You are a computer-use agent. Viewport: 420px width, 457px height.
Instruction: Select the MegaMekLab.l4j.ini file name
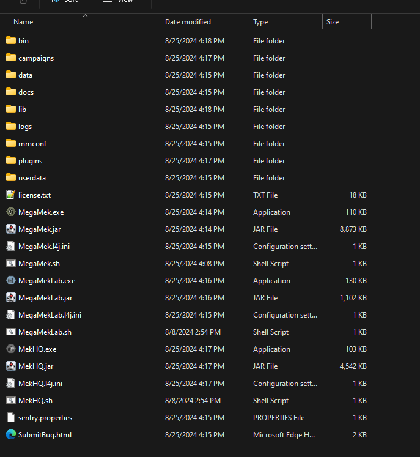coord(50,315)
